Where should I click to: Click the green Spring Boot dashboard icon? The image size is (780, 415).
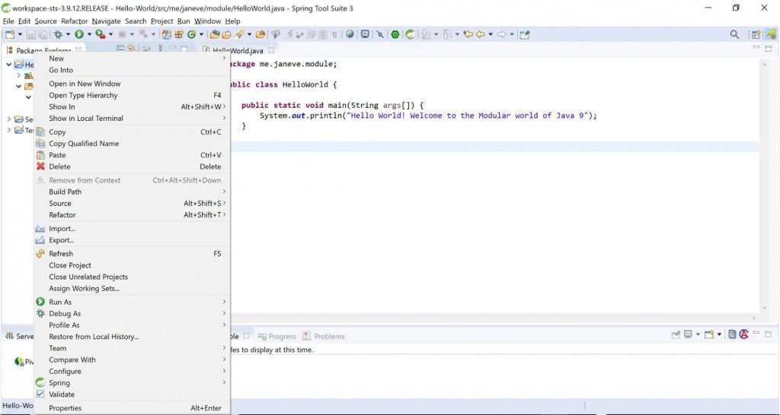click(x=395, y=34)
